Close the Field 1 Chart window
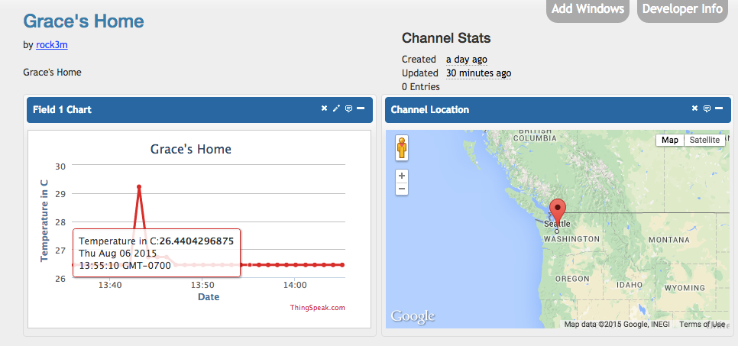738x346 pixels. click(x=324, y=108)
